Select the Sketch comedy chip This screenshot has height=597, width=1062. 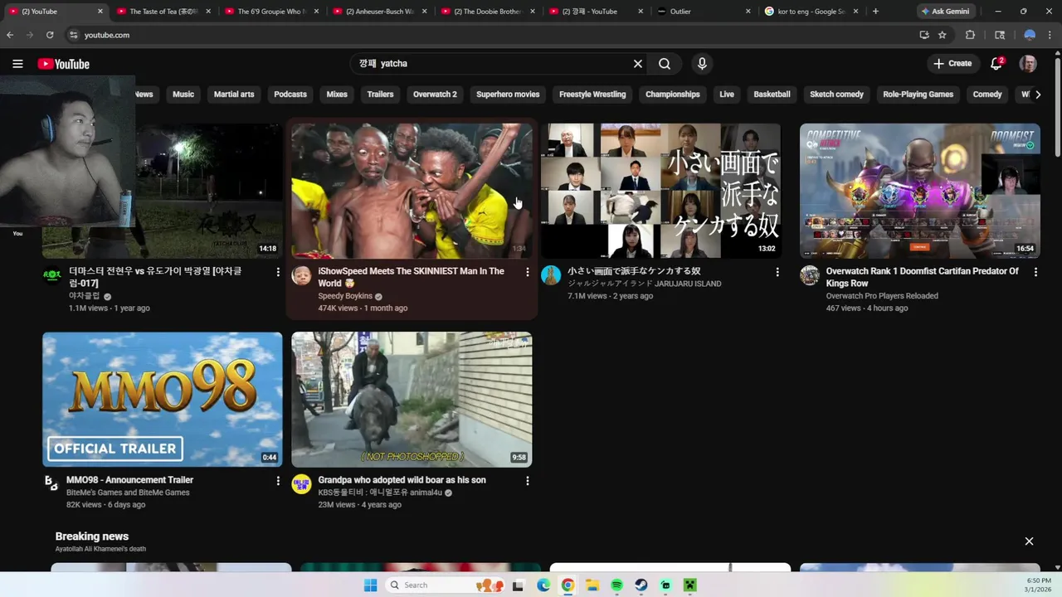(836, 95)
